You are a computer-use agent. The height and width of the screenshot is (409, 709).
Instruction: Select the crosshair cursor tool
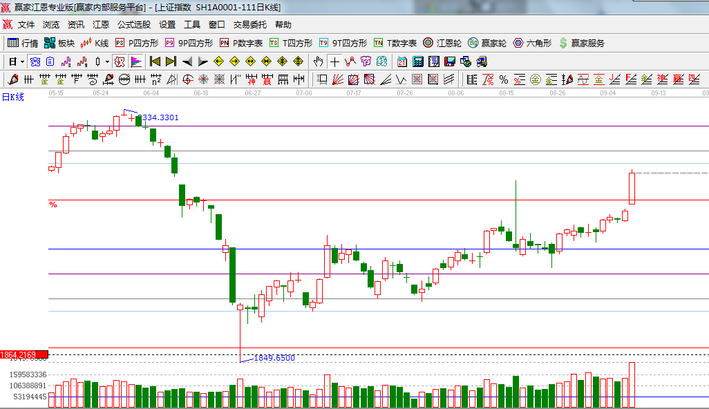(335, 61)
